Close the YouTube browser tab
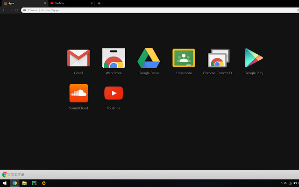This screenshot has height=187, width=299. pos(92,3)
